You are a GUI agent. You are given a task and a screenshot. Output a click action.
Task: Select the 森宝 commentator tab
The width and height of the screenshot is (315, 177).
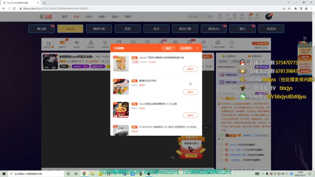click(156, 29)
